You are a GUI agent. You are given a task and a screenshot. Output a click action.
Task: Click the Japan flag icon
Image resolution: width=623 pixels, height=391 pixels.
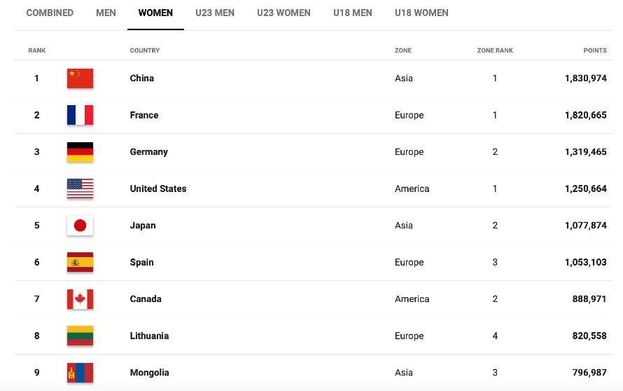point(80,226)
